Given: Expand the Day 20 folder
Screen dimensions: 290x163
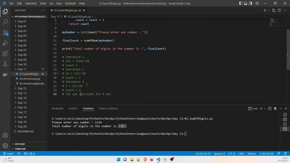Looking at the screenshot, I should [29, 127].
